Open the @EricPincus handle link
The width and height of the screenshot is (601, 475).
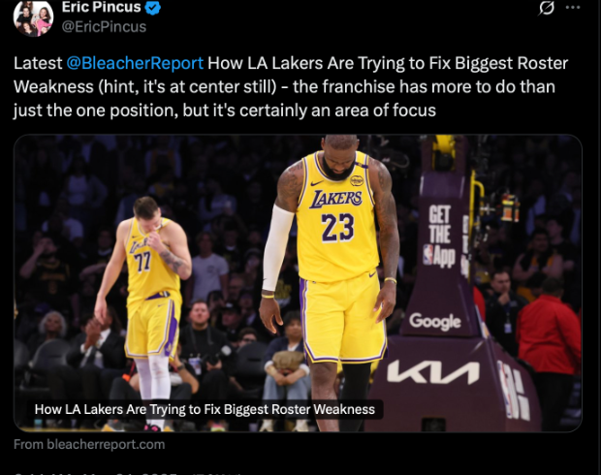click(104, 27)
